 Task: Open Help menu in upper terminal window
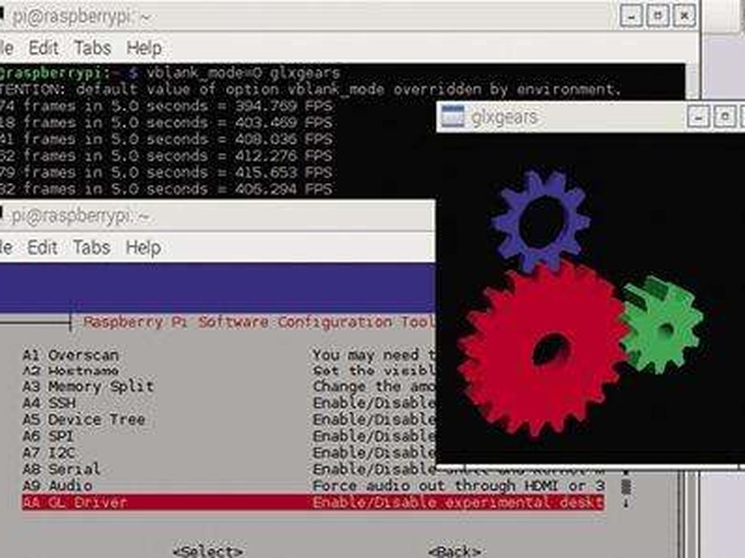pos(144,48)
